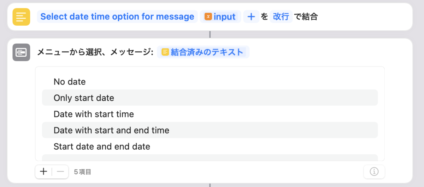Select the orange input variable token

pyautogui.click(x=220, y=17)
